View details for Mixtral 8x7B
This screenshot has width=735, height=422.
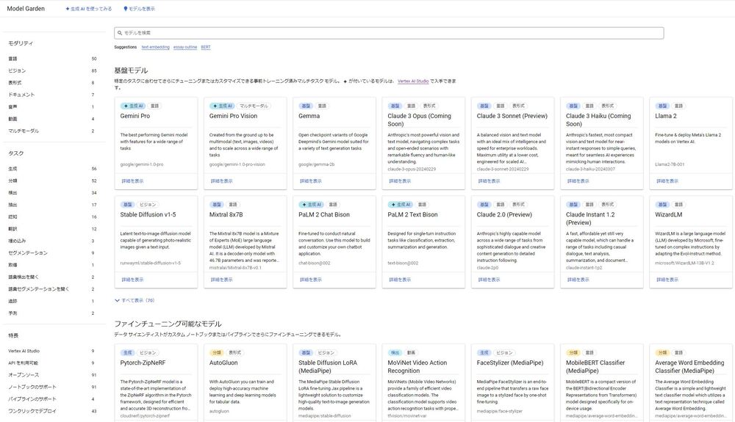[x=222, y=280]
